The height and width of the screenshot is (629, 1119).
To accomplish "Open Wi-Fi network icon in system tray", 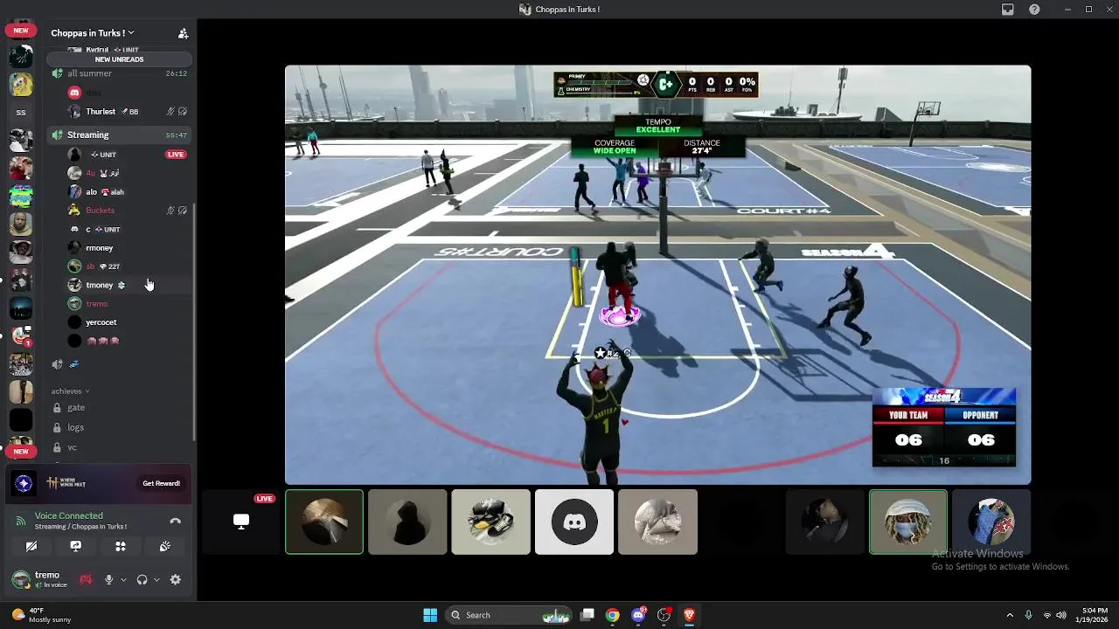I will pyautogui.click(x=1046, y=615).
